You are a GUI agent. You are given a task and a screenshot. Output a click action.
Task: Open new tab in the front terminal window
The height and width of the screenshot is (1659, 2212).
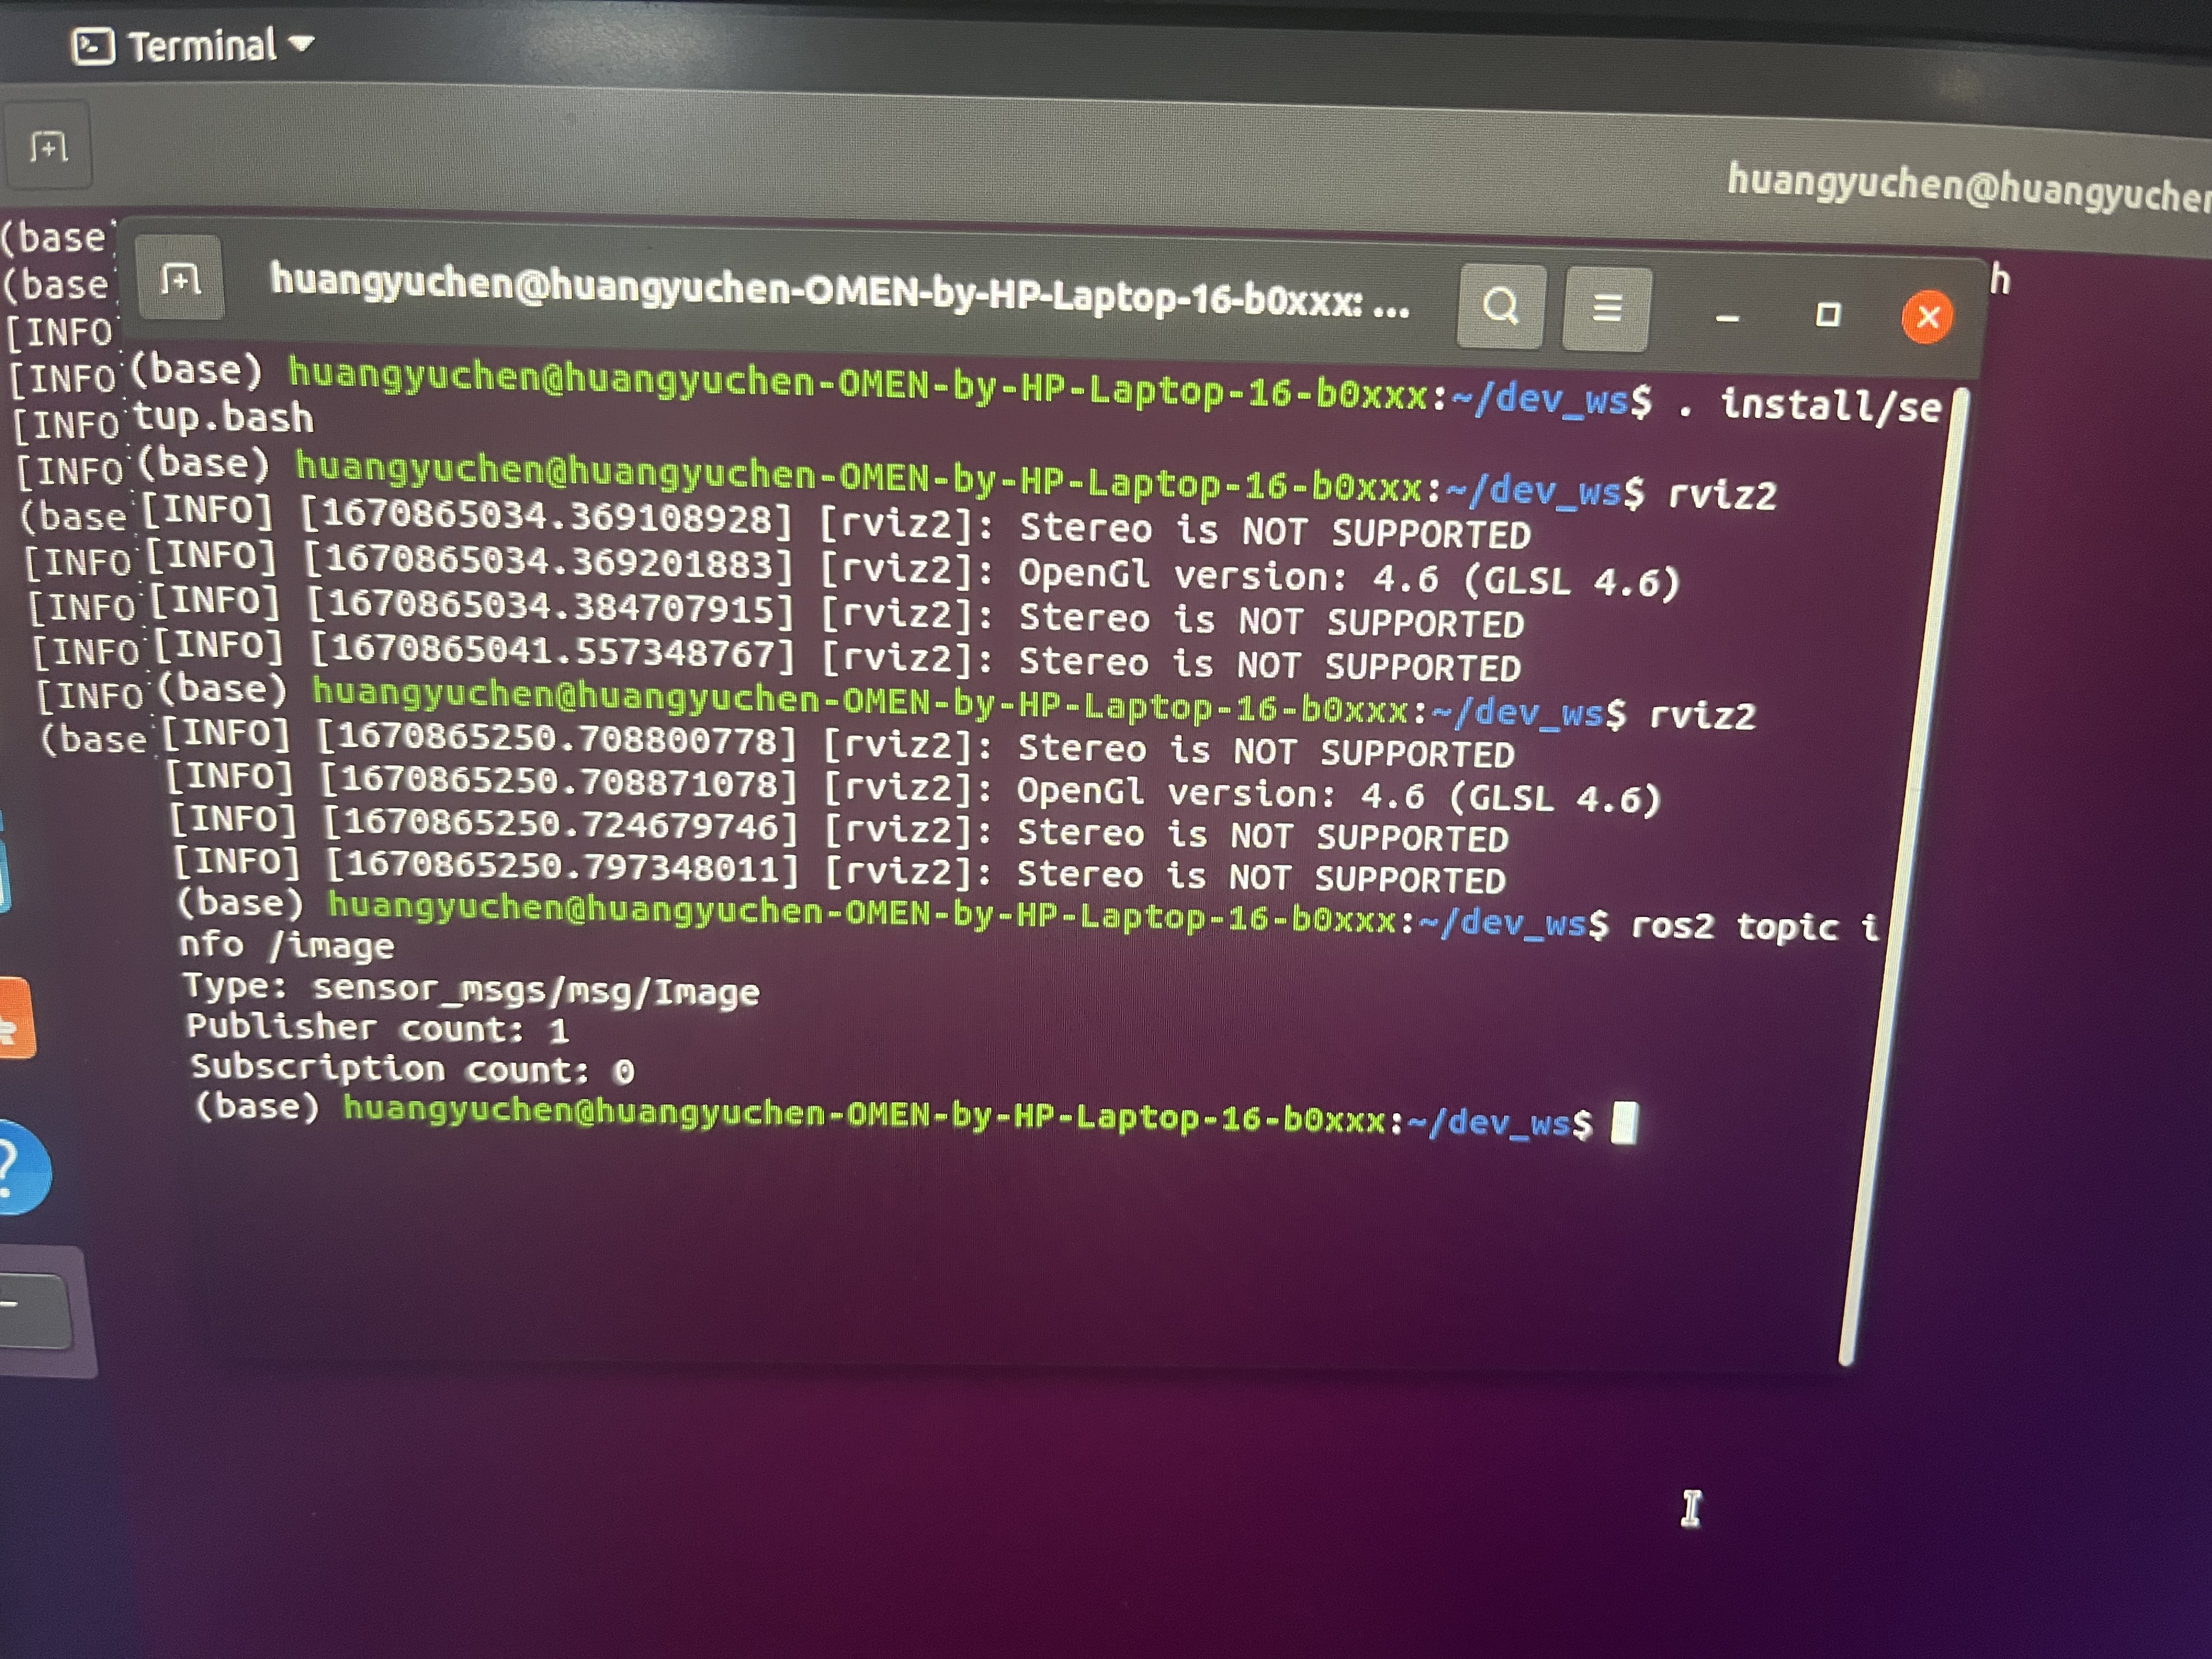180,279
